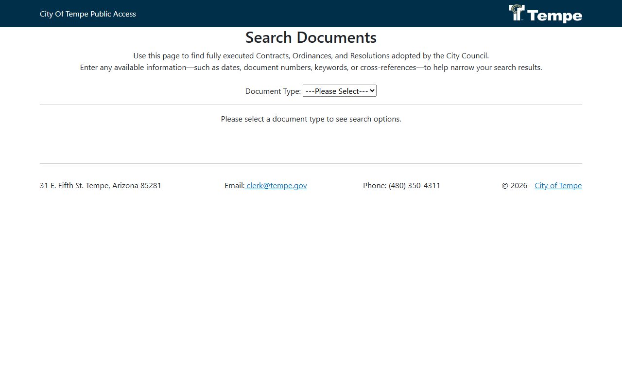Click the 'Document Type:' label

(273, 91)
